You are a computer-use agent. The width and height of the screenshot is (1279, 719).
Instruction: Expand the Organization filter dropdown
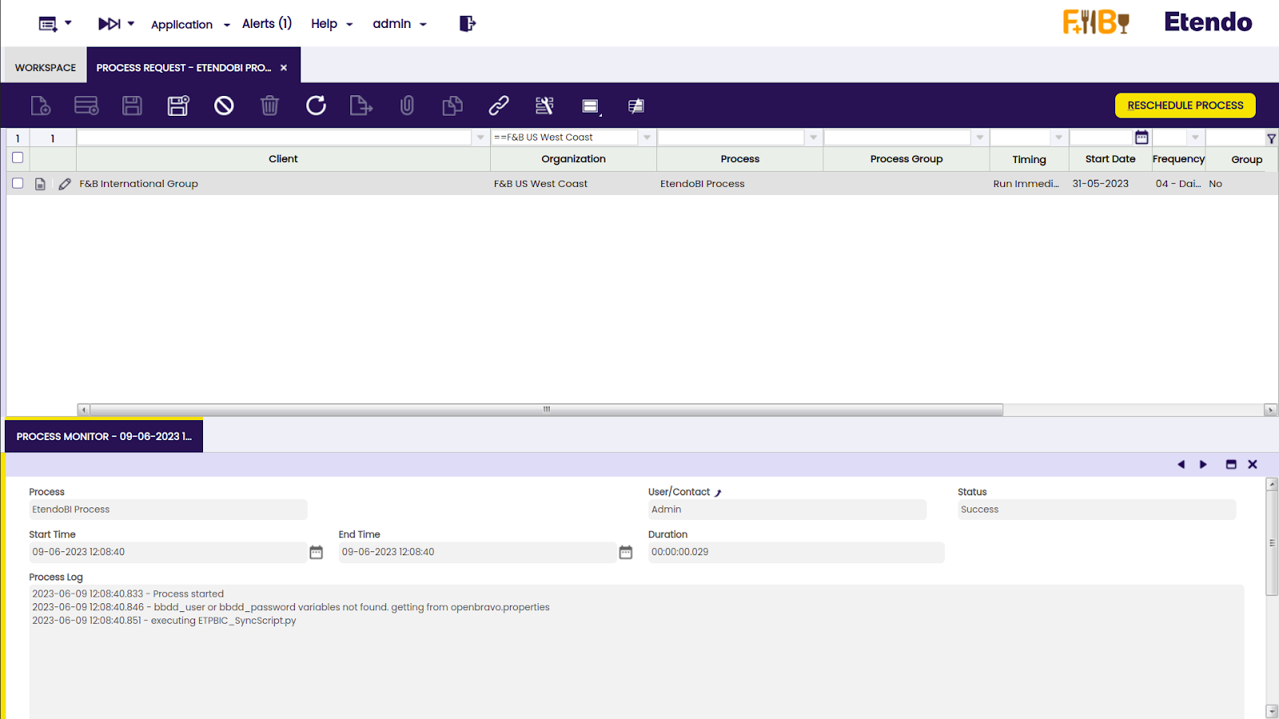point(647,137)
